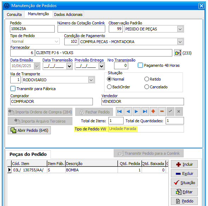Click Total de Itens field
Viewport: 208px width, 206px height.
[116, 120]
